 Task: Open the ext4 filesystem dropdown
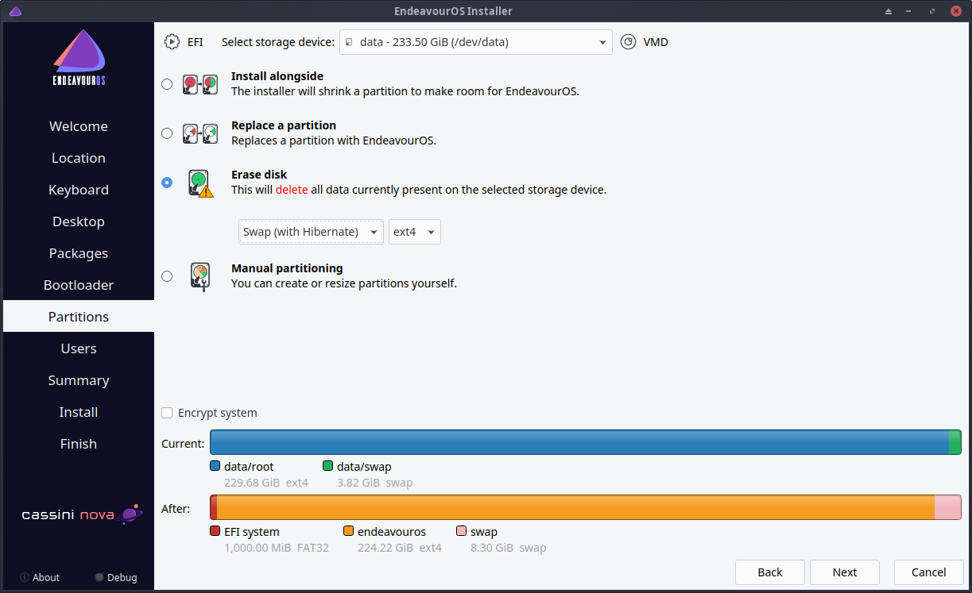pos(414,232)
